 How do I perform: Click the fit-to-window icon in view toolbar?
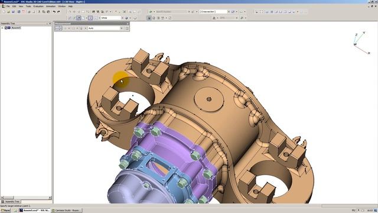[261, 12]
